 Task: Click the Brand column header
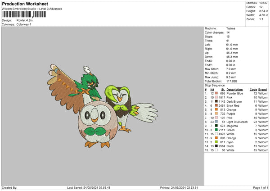tap(263, 89)
